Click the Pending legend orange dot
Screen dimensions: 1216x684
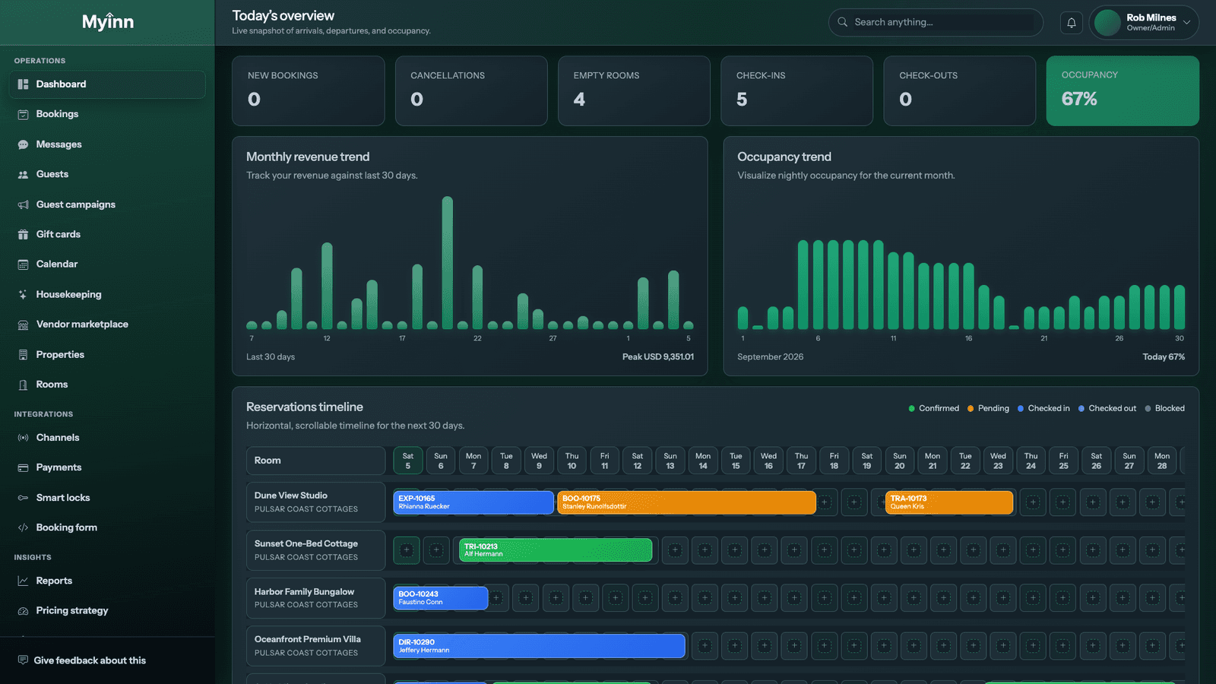[x=971, y=409]
